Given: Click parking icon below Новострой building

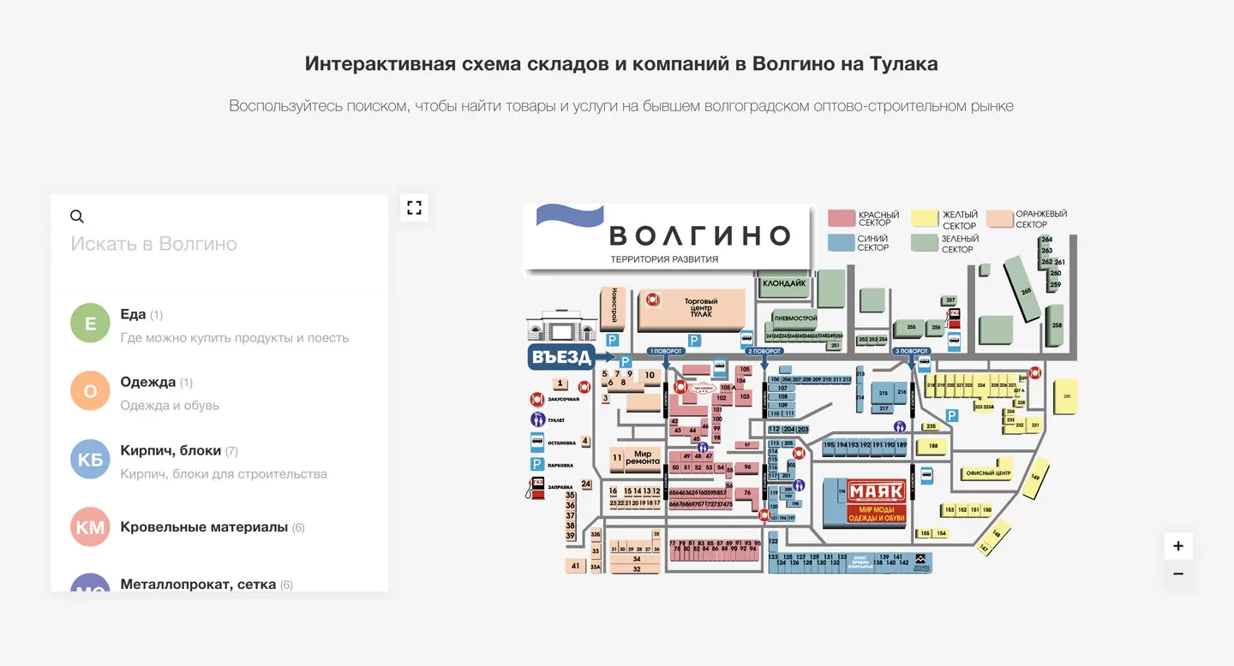Looking at the screenshot, I should pyautogui.click(x=612, y=341).
